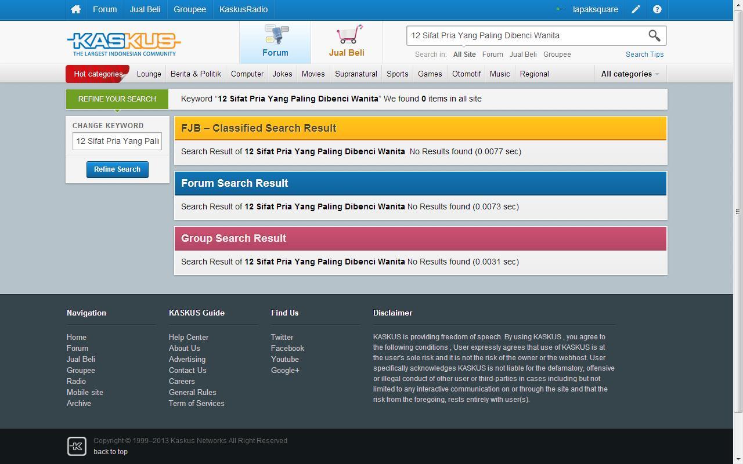Open footer Radio link

click(76, 381)
